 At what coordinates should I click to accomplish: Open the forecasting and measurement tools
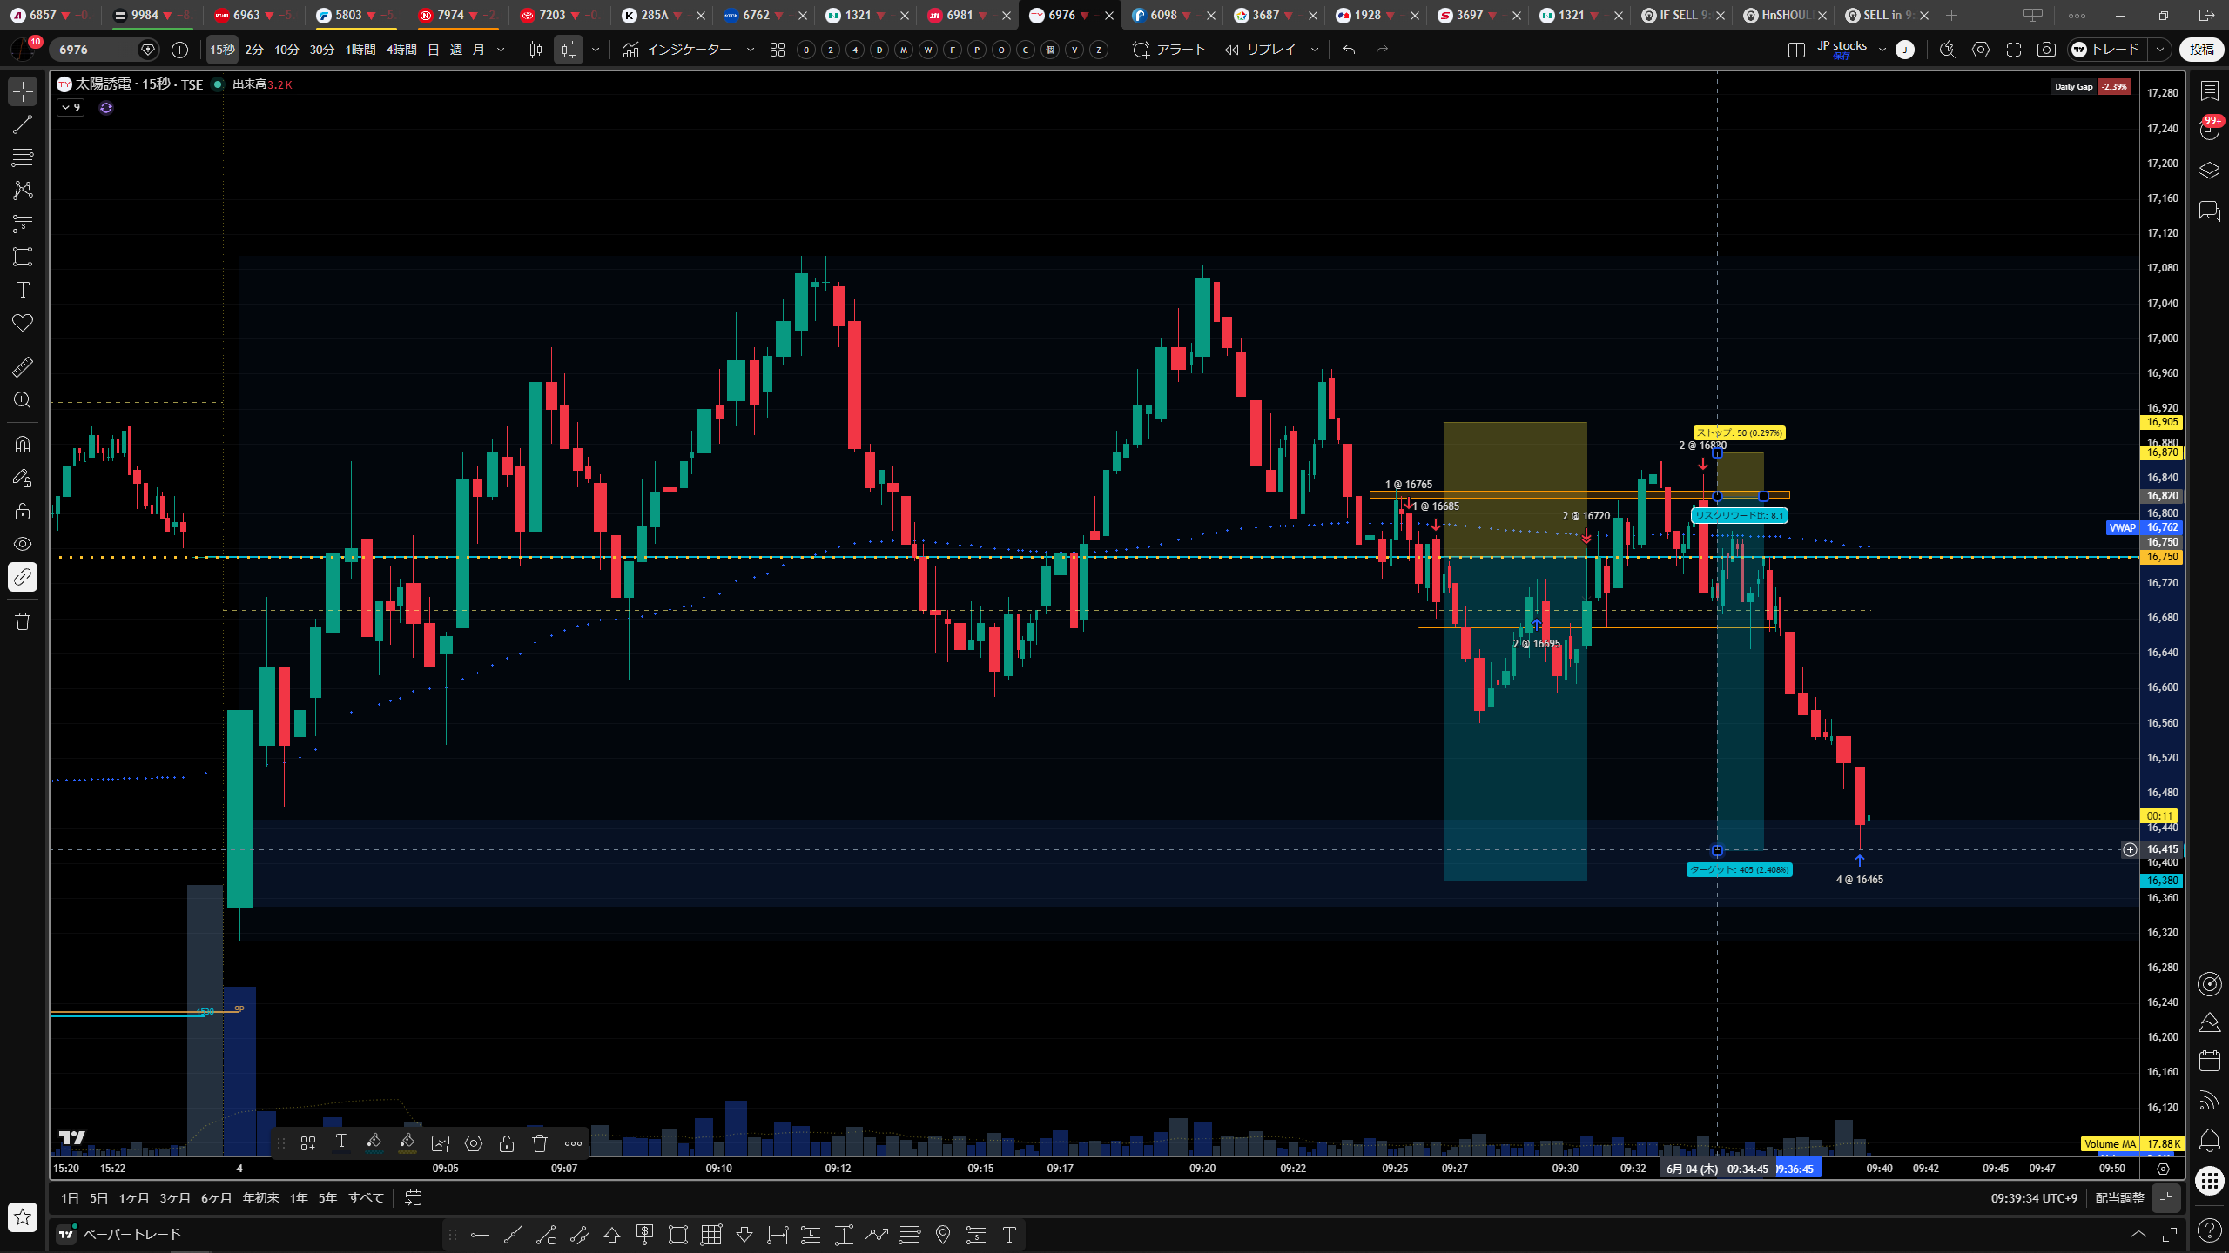[23, 224]
